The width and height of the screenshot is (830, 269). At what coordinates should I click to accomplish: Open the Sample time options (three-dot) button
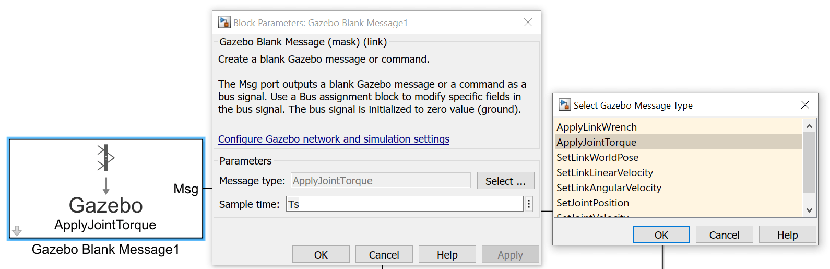click(529, 204)
